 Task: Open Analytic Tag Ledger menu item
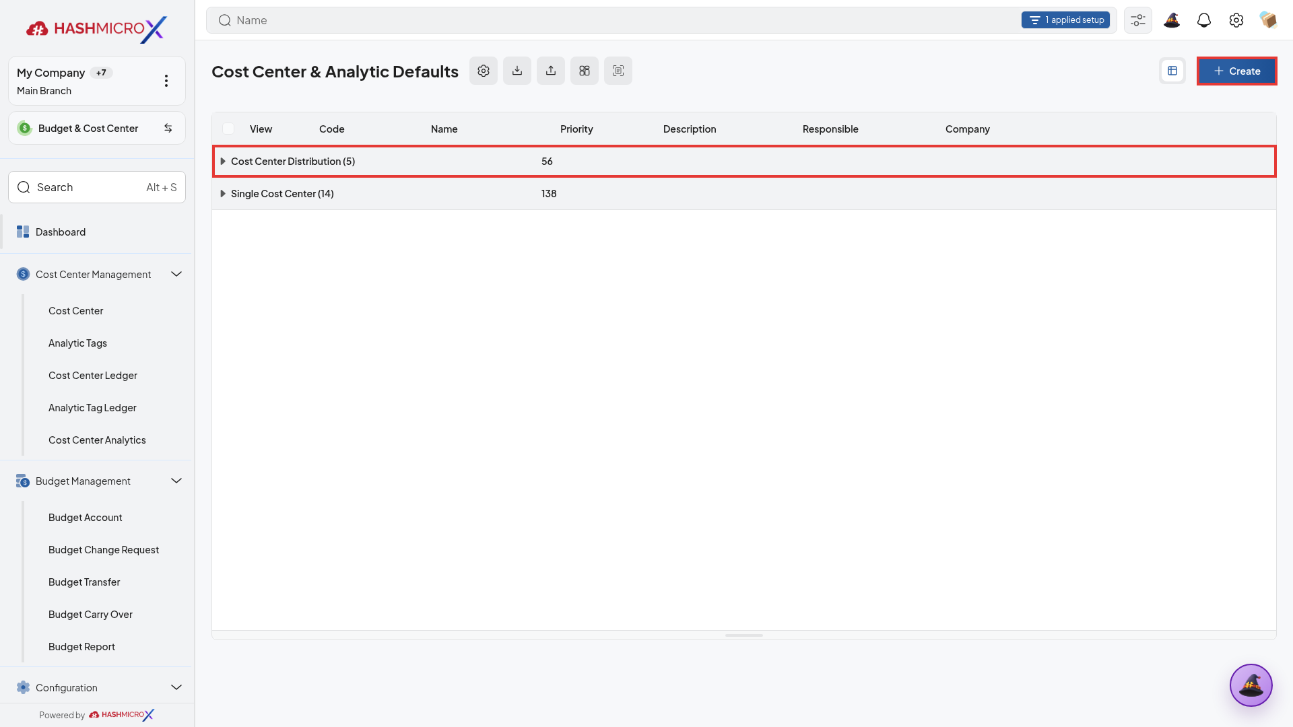coord(92,408)
